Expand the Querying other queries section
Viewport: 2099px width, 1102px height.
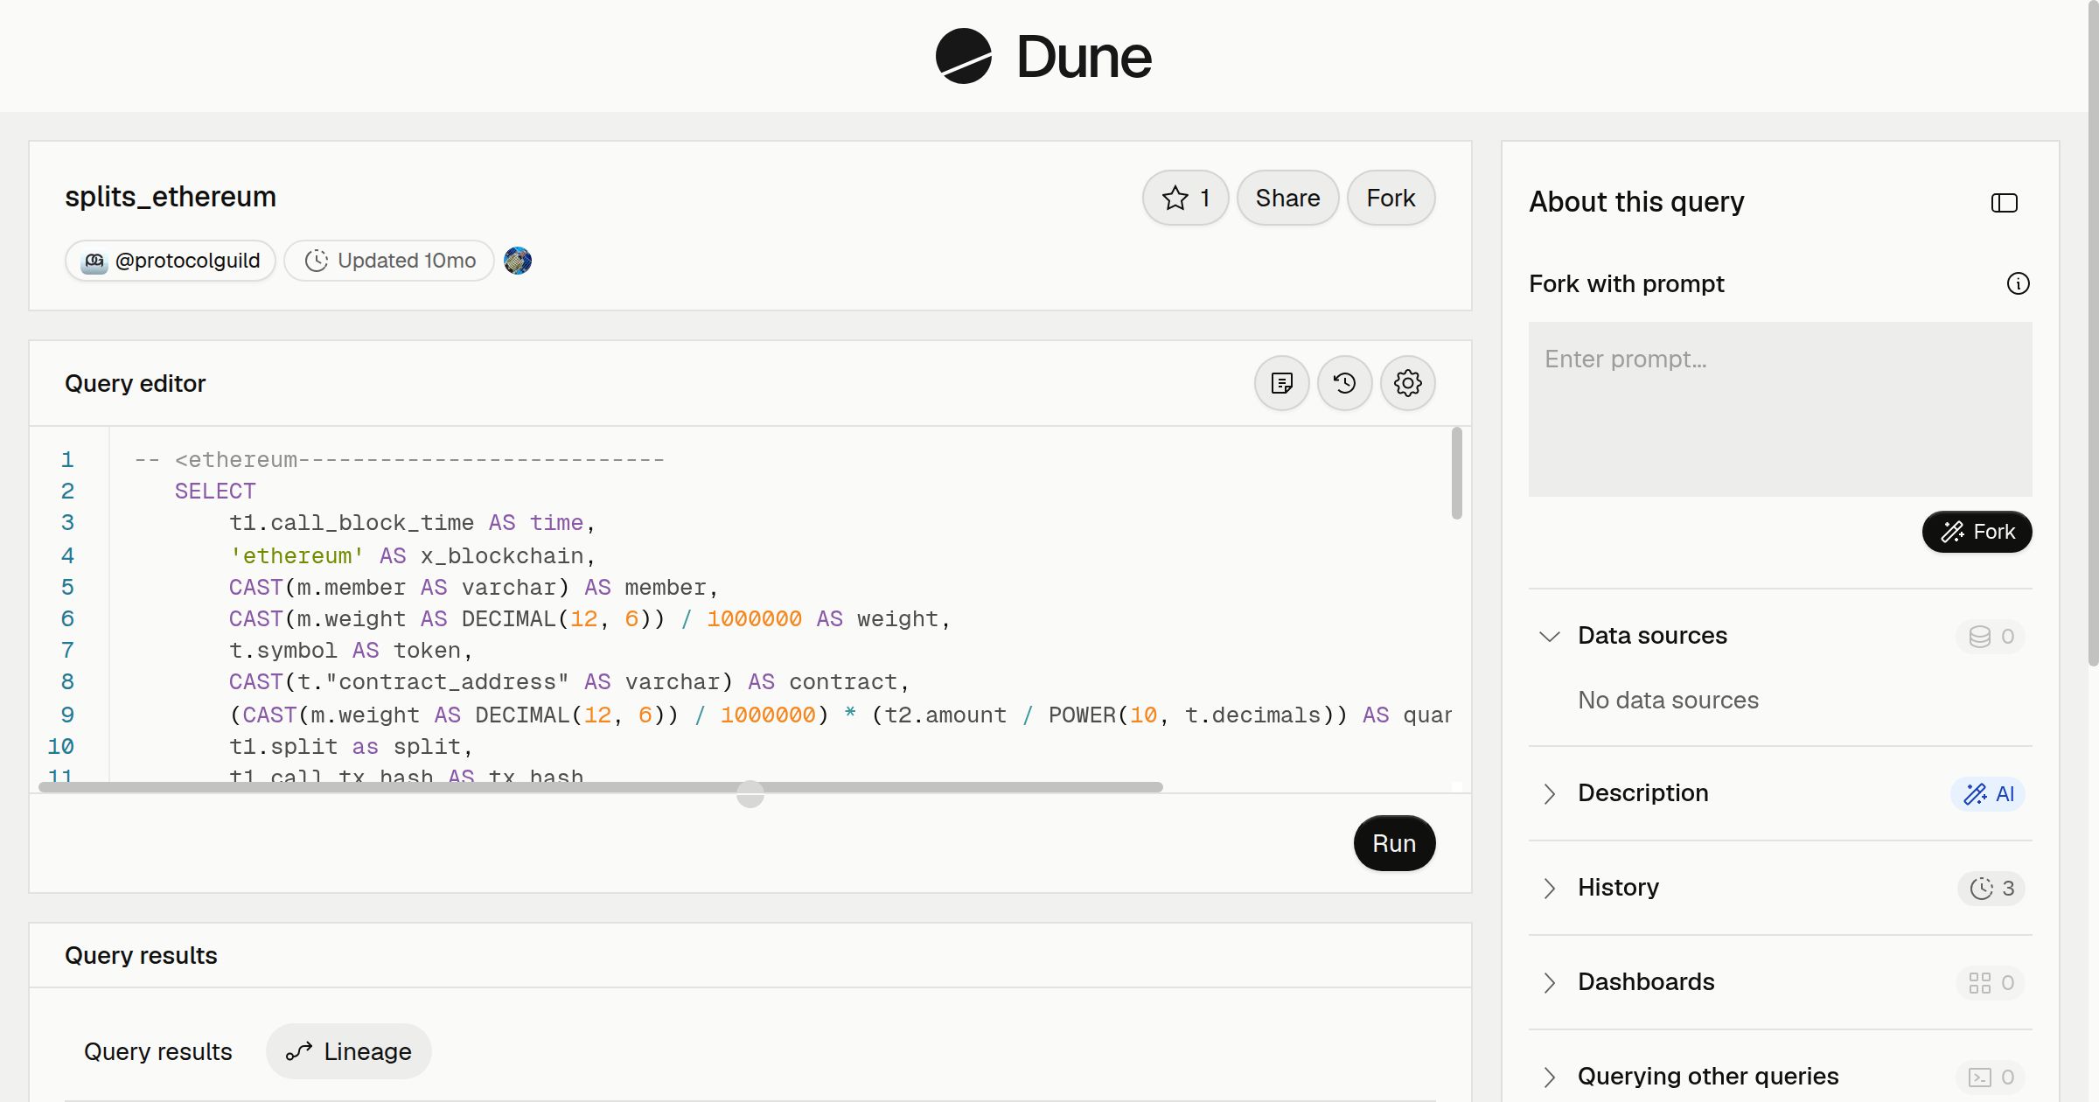(x=1550, y=1077)
